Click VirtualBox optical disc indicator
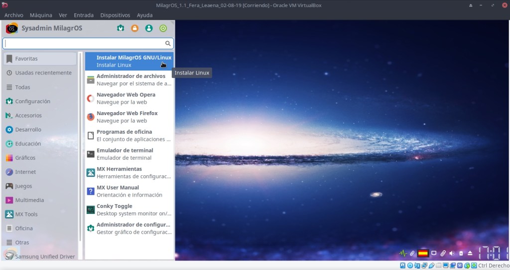Screen dimensions: 510x270 (x=410, y=266)
